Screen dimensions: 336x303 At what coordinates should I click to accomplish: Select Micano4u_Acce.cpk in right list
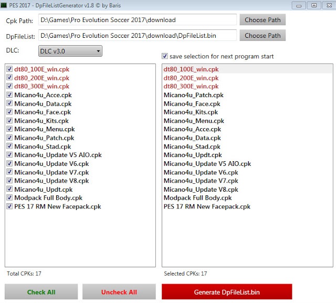(247, 129)
